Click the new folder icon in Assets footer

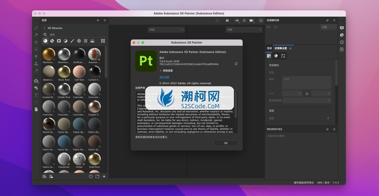pos(97,176)
